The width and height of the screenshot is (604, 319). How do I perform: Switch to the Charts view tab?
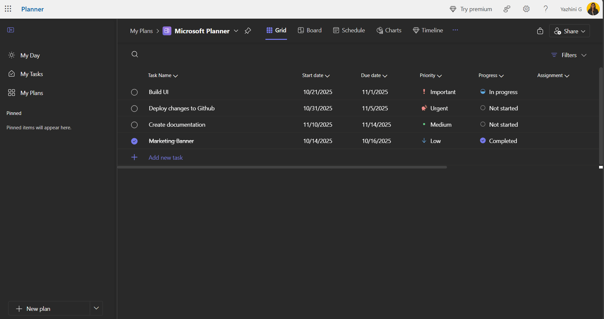(x=389, y=30)
